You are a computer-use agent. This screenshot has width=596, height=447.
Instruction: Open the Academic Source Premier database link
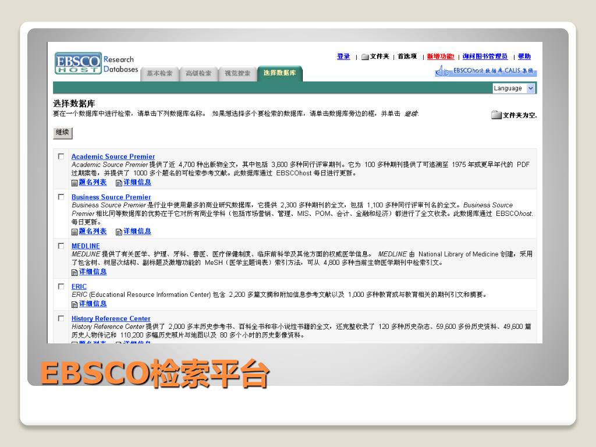pyautogui.click(x=113, y=157)
